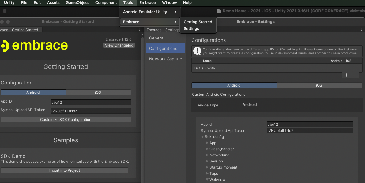365x183 pixels.
Task: Select the iOS platform tab under the configurations list
Action: 319,85
